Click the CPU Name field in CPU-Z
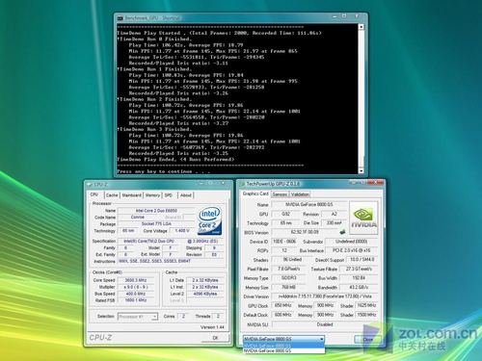Viewport: 482px width, 361px height. tap(156, 211)
